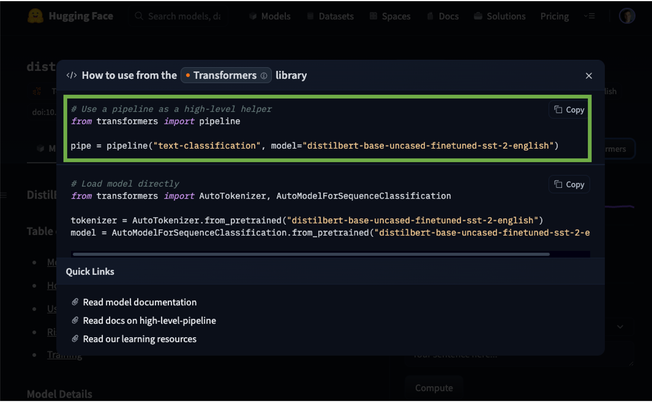Click the copy icon inside second Copy button

558,184
